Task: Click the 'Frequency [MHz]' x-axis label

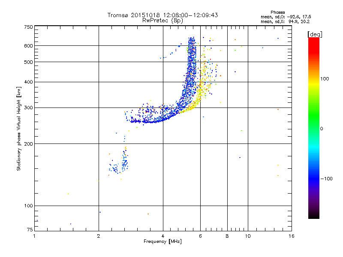Action: pos(163,242)
